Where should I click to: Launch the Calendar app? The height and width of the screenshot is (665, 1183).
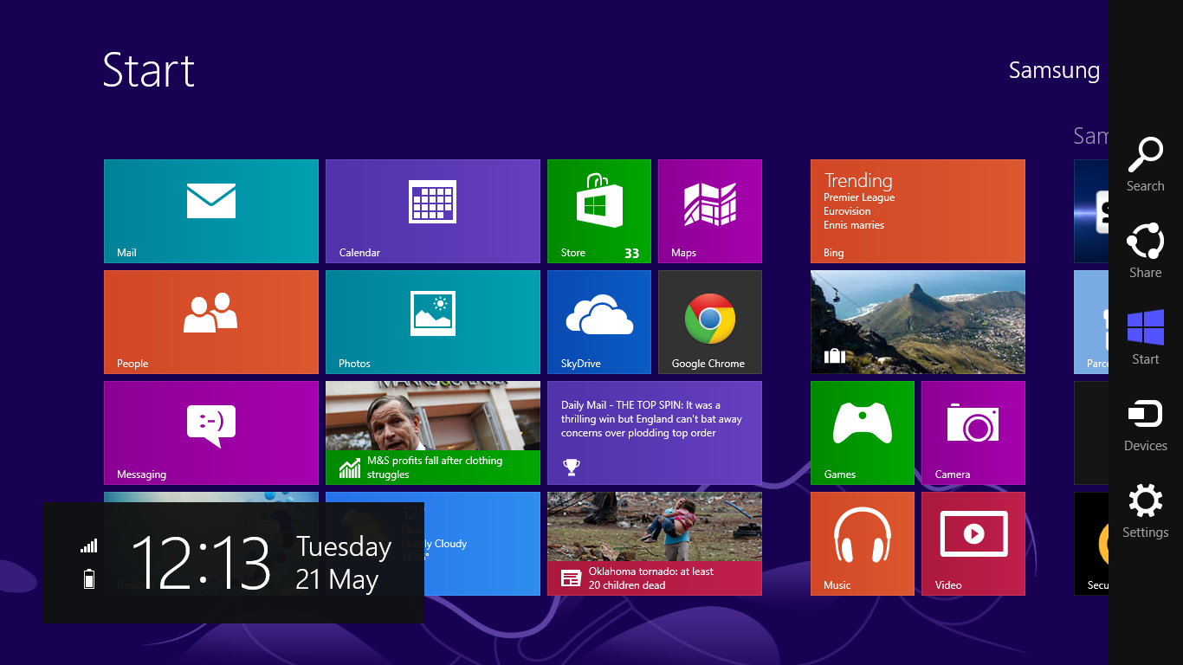432,210
